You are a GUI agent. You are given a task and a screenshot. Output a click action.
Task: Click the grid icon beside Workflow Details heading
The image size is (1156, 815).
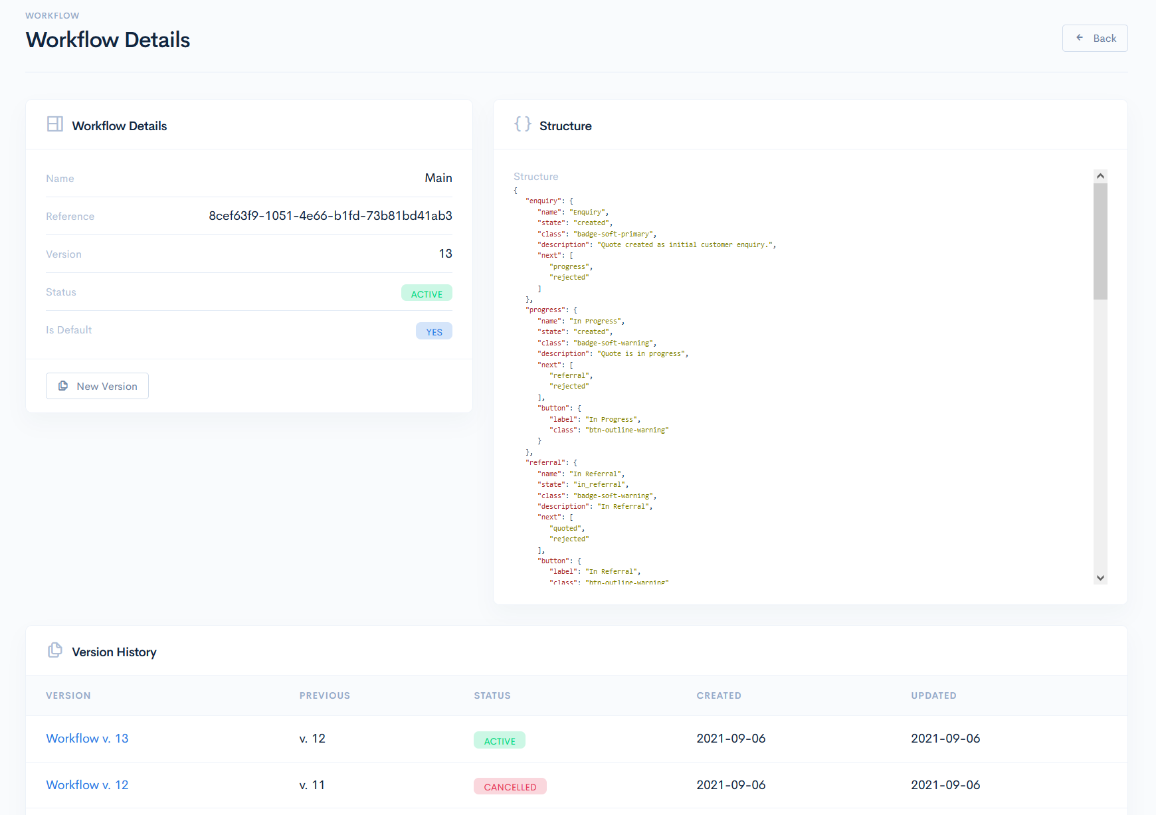[55, 124]
